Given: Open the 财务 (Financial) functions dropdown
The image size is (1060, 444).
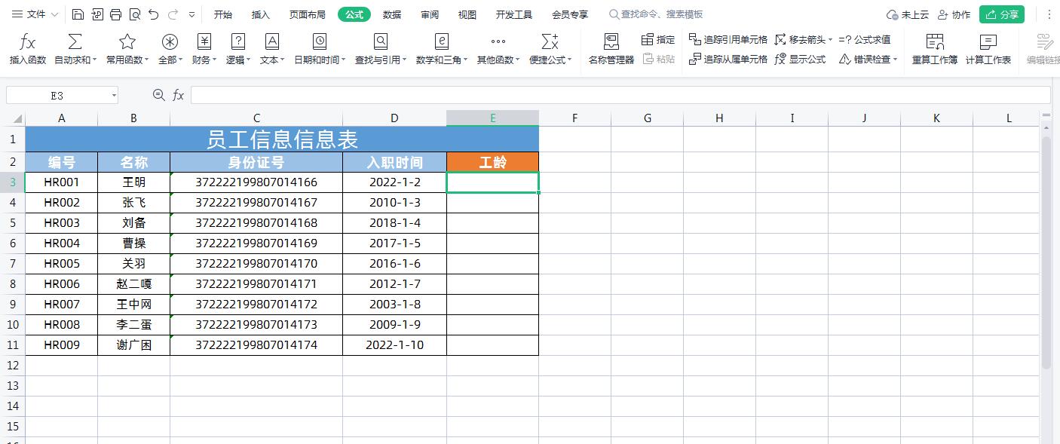Looking at the screenshot, I should [x=202, y=49].
